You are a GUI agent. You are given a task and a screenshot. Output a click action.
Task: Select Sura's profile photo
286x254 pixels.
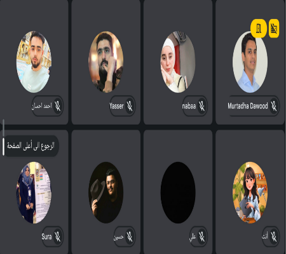tap(34, 192)
